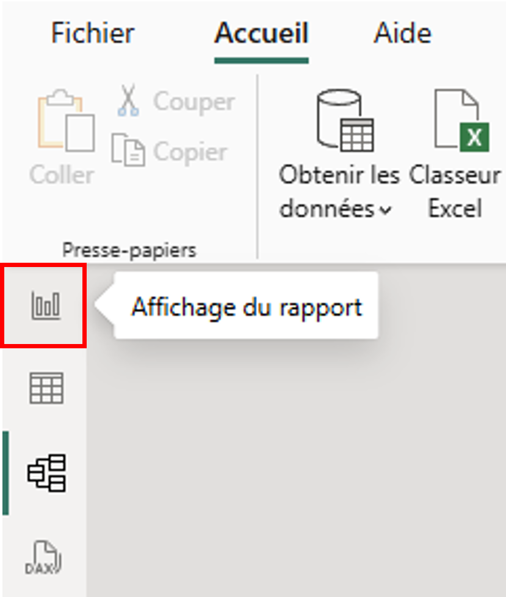Expand the Obtenir les données dropdown arrow

pos(385,211)
